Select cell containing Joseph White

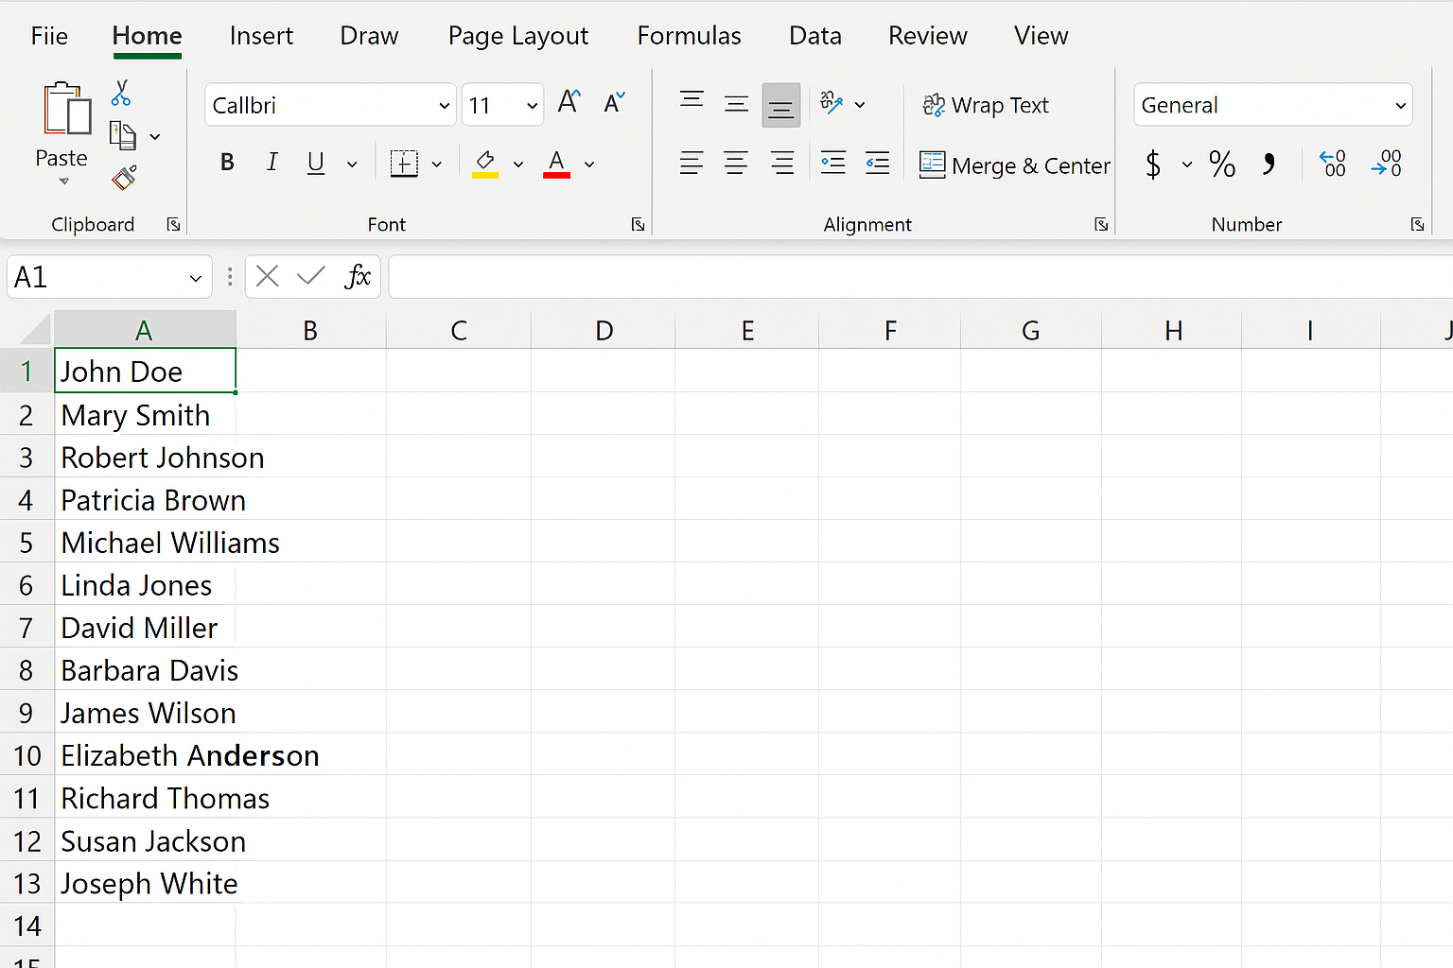pyautogui.click(x=145, y=883)
